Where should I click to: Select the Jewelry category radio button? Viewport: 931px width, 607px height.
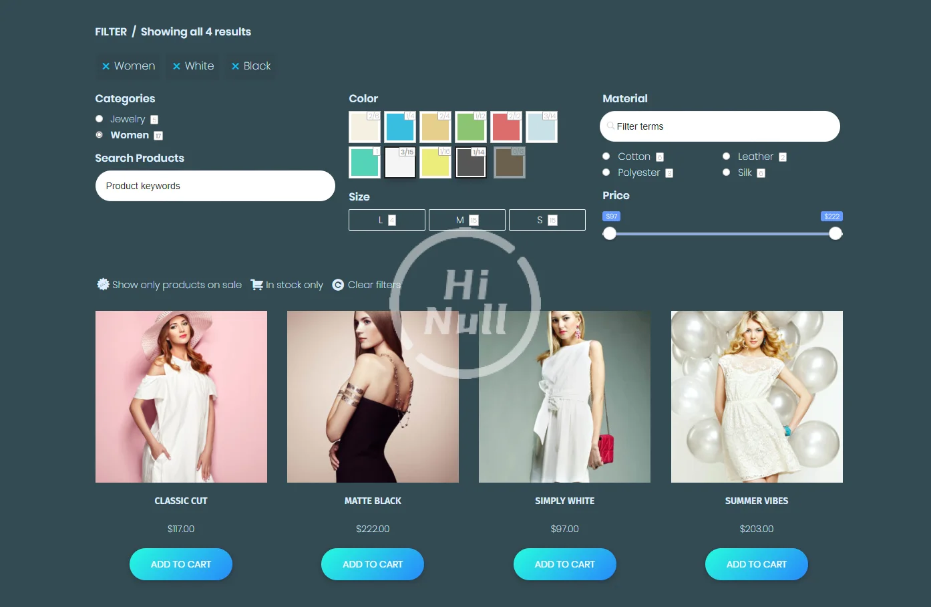tap(100, 119)
